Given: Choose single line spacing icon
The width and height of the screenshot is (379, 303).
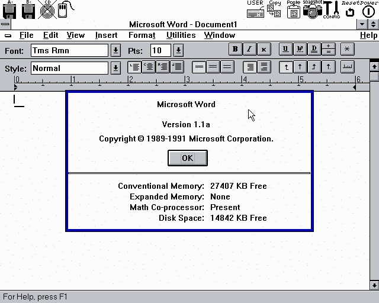Looking at the screenshot, I should coord(199,67).
